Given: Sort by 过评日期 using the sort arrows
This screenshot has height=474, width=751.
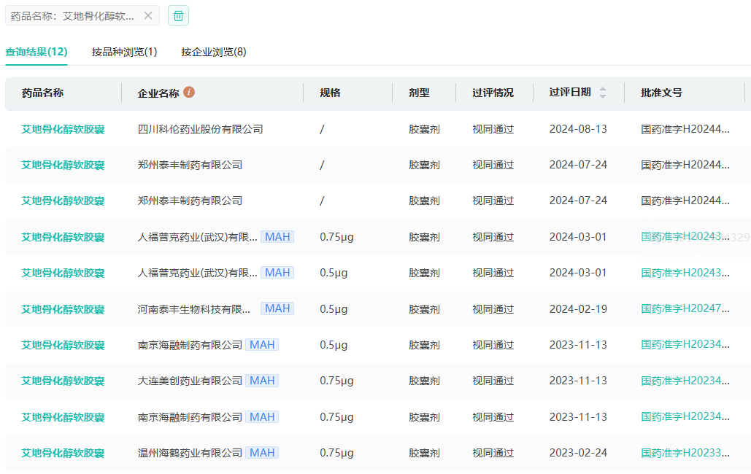Looking at the screenshot, I should point(602,93).
